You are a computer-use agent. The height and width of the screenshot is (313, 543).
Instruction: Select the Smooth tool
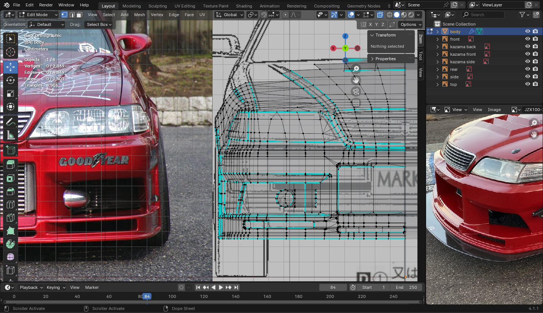[x=11, y=257]
